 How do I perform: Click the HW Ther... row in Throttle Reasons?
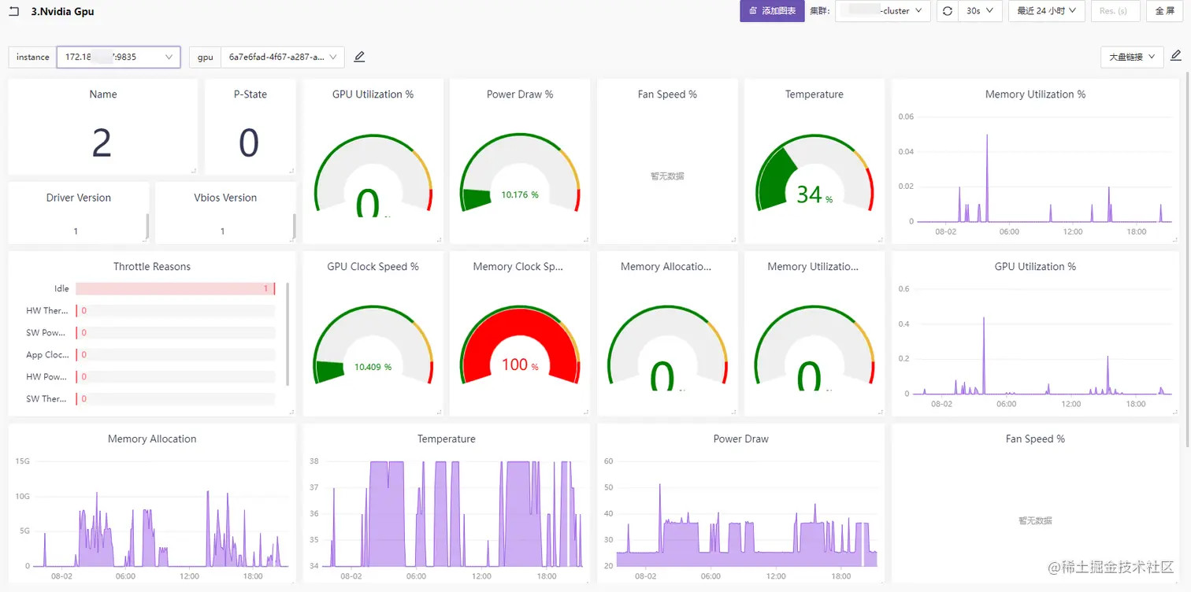[x=150, y=311]
